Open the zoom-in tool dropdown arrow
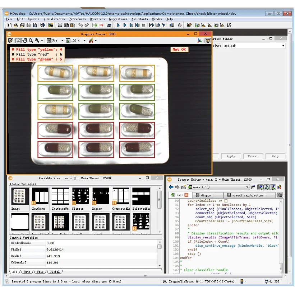 [42, 41]
